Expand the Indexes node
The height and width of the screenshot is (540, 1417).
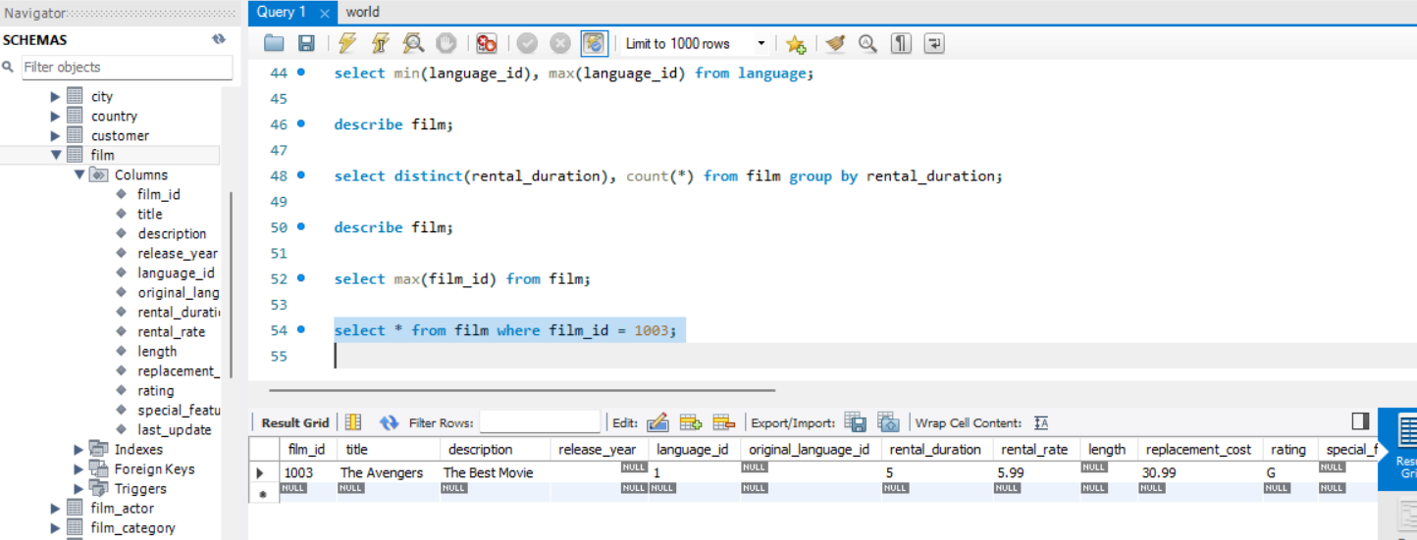click(79, 449)
